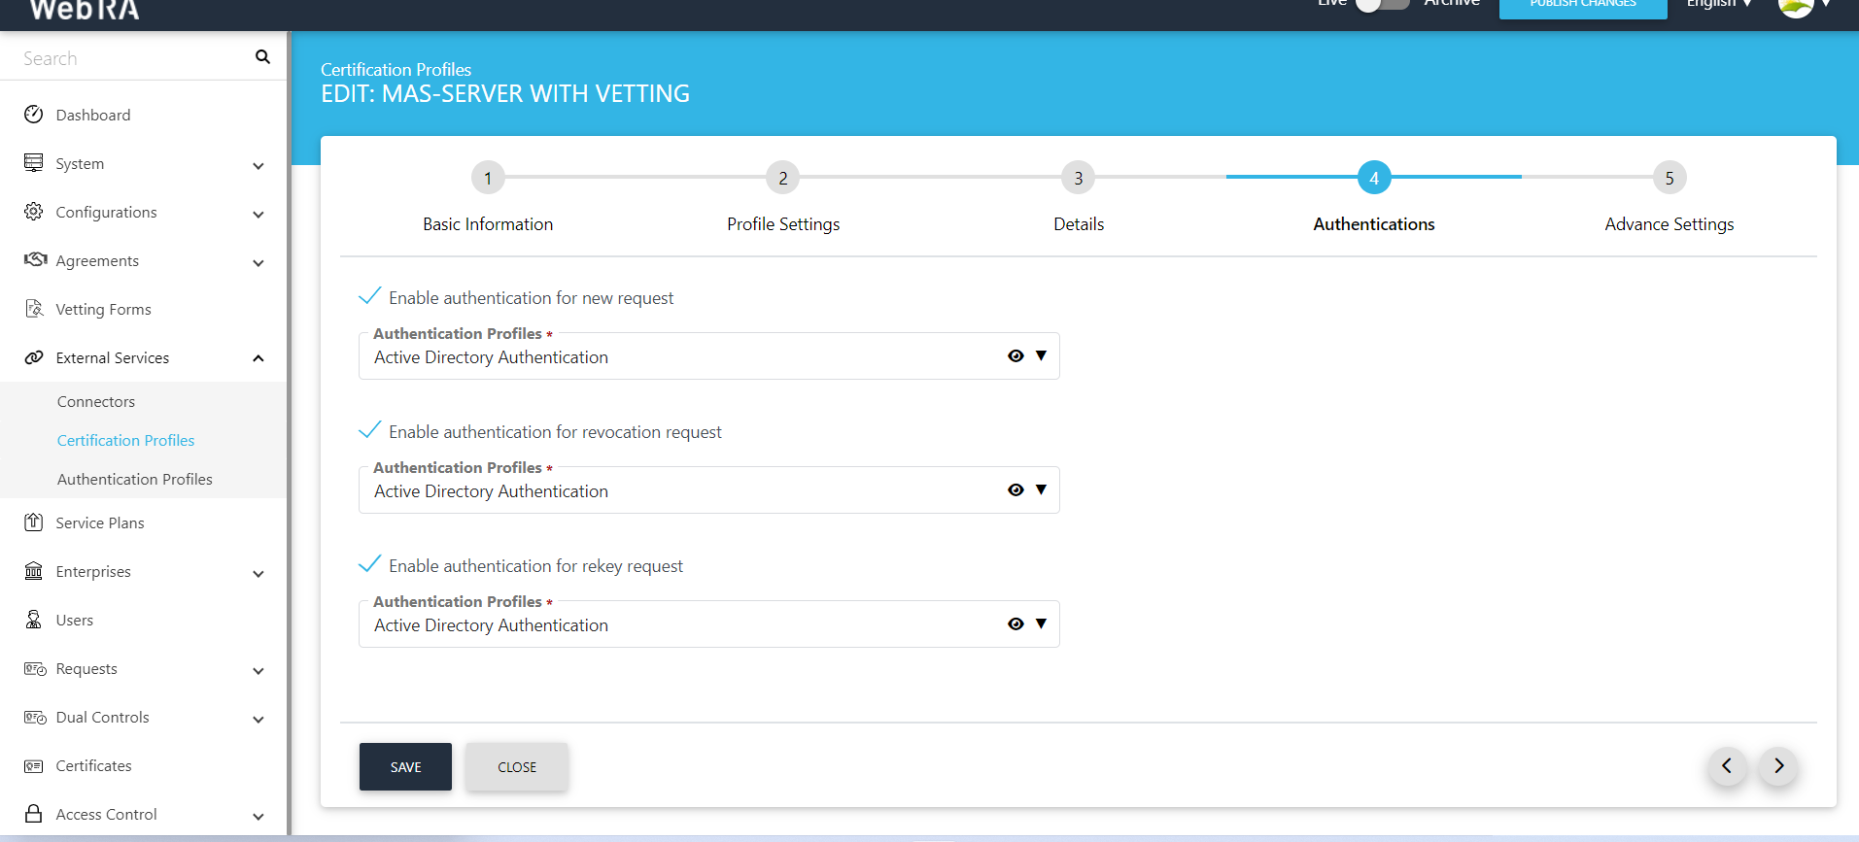Go to the next wizard step arrow
Image resolution: width=1859 pixels, height=842 pixels.
(1778, 766)
